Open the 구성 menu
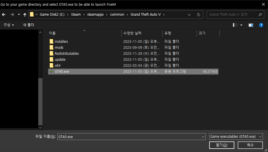The width and height of the screenshot is (268, 152). [9, 25]
